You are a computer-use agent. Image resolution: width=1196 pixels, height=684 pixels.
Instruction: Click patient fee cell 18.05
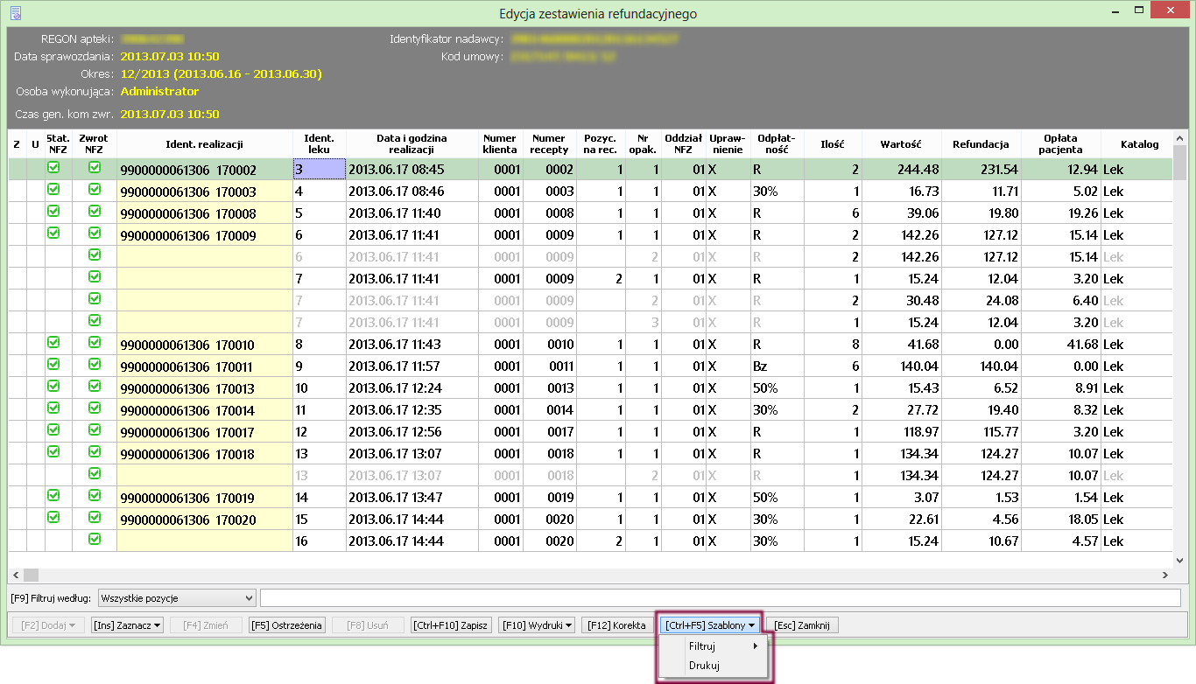click(1061, 520)
